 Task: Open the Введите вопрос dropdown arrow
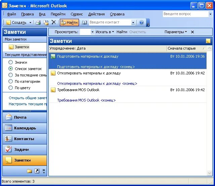pyautogui.click(x=210, y=14)
